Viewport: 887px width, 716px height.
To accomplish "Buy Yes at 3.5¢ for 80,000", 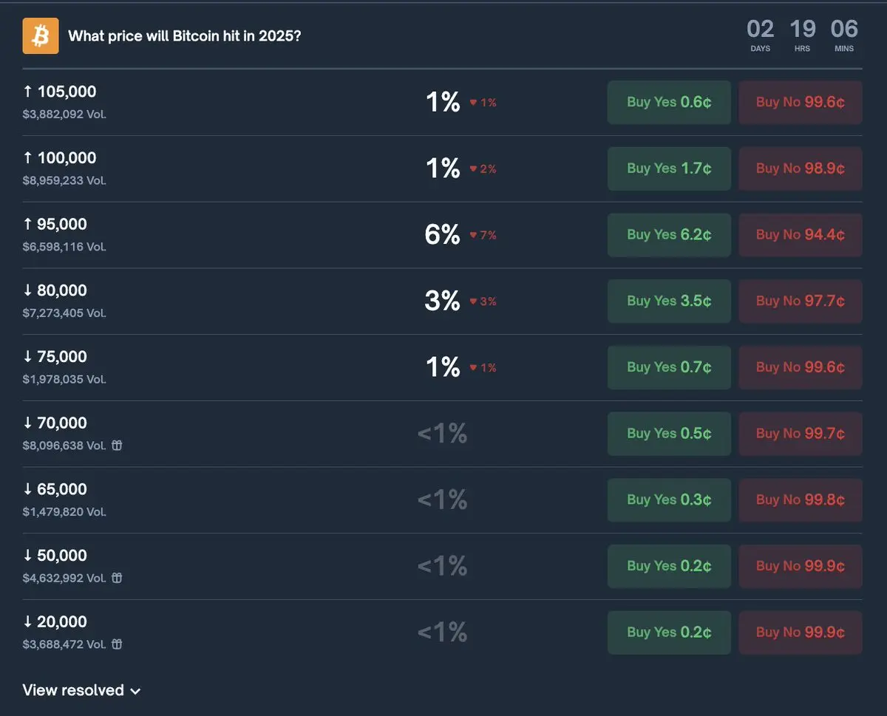I will (669, 301).
